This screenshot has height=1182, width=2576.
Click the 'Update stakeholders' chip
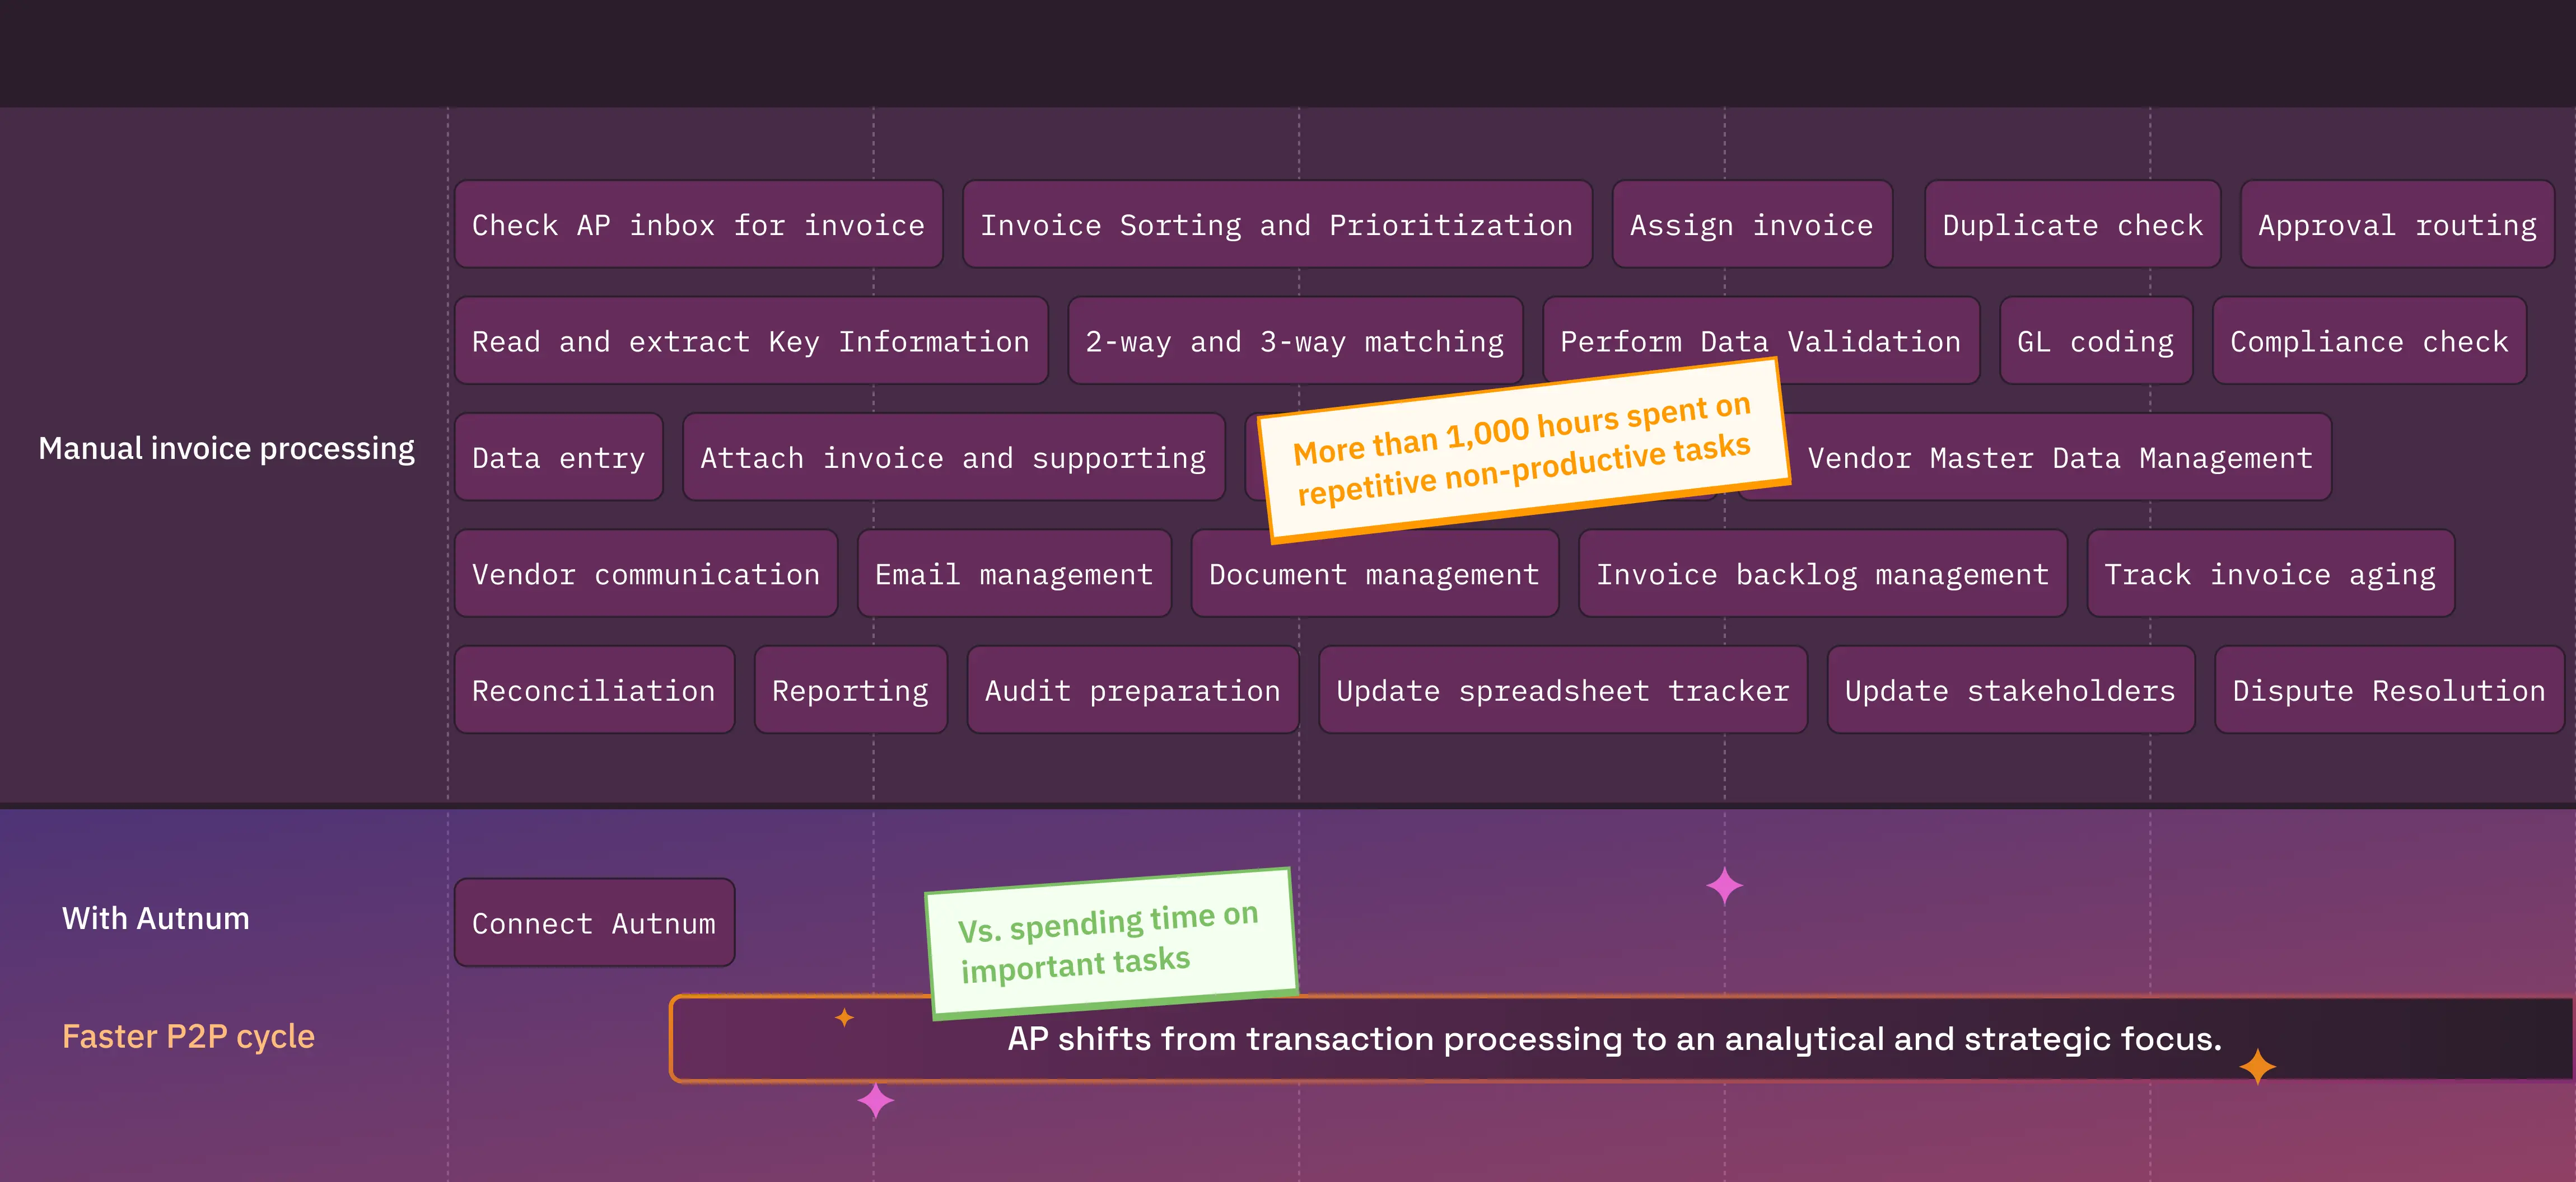2011,691
